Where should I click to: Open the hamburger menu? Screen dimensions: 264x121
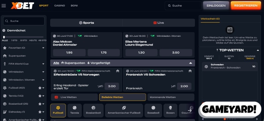click(4, 6)
